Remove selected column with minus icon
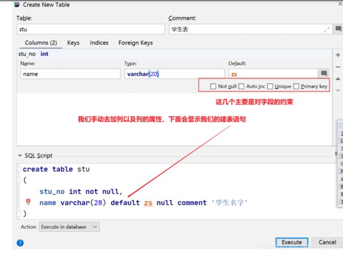 (x=338, y=67)
